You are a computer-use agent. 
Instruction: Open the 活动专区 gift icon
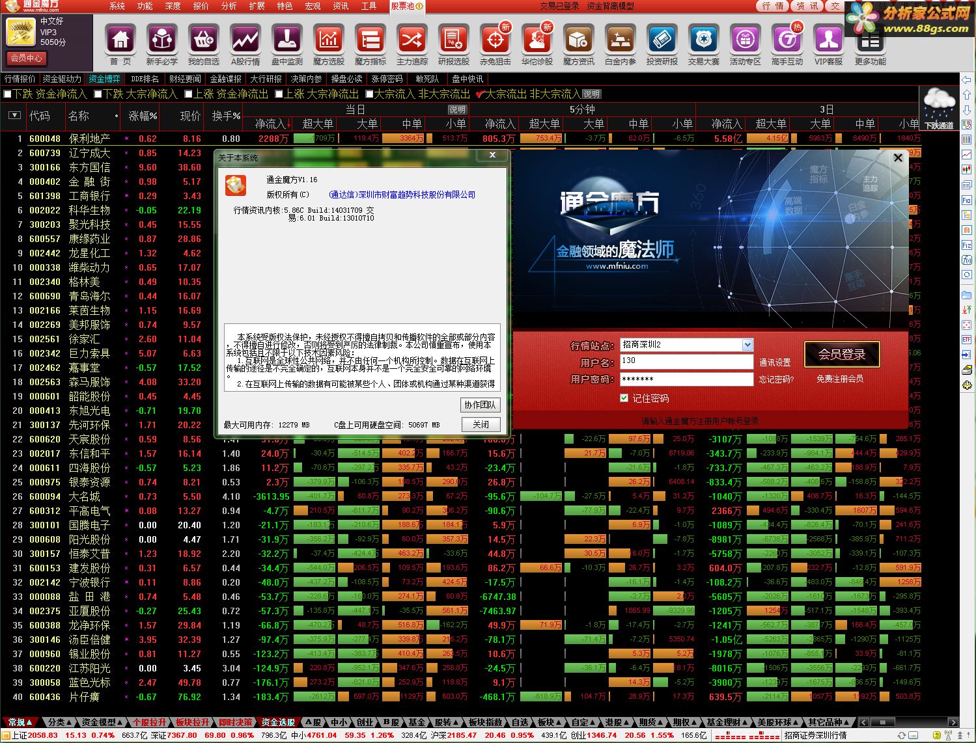click(x=746, y=40)
